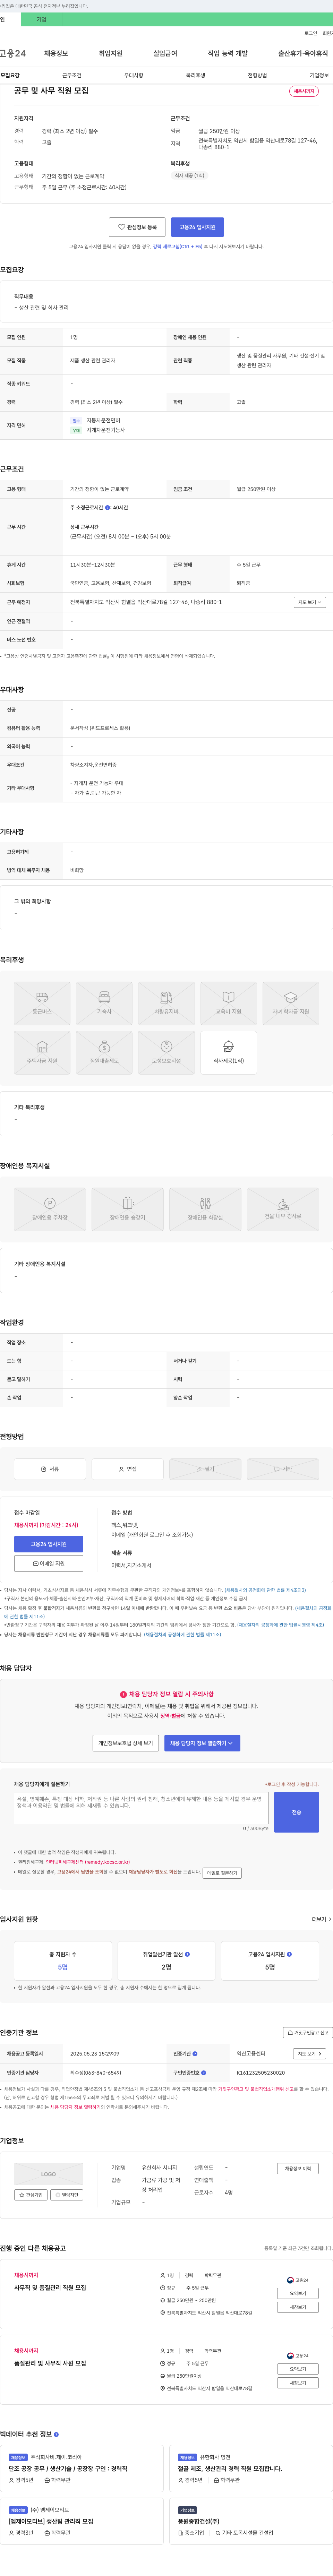This screenshot has height=2576, width=333.
Task: Open posting 사무직 및 품질관리 직원 모집
Action: [x=50, y=2287]
